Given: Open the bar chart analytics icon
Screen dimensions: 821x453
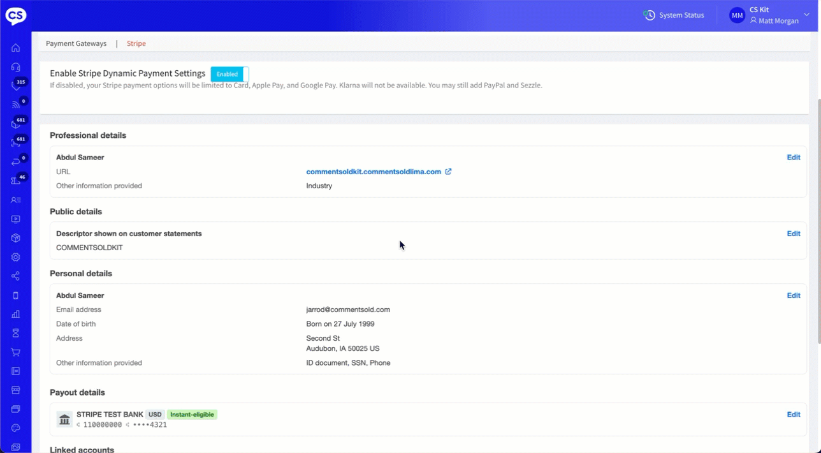Looking at the screenshot, I should (x=16, y=314).
